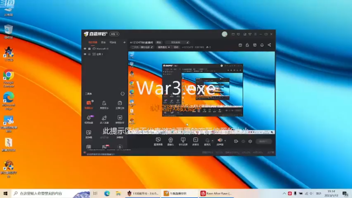Open the shop icon above the preview
Screen dimensions: 352x198
pos(240,45)
